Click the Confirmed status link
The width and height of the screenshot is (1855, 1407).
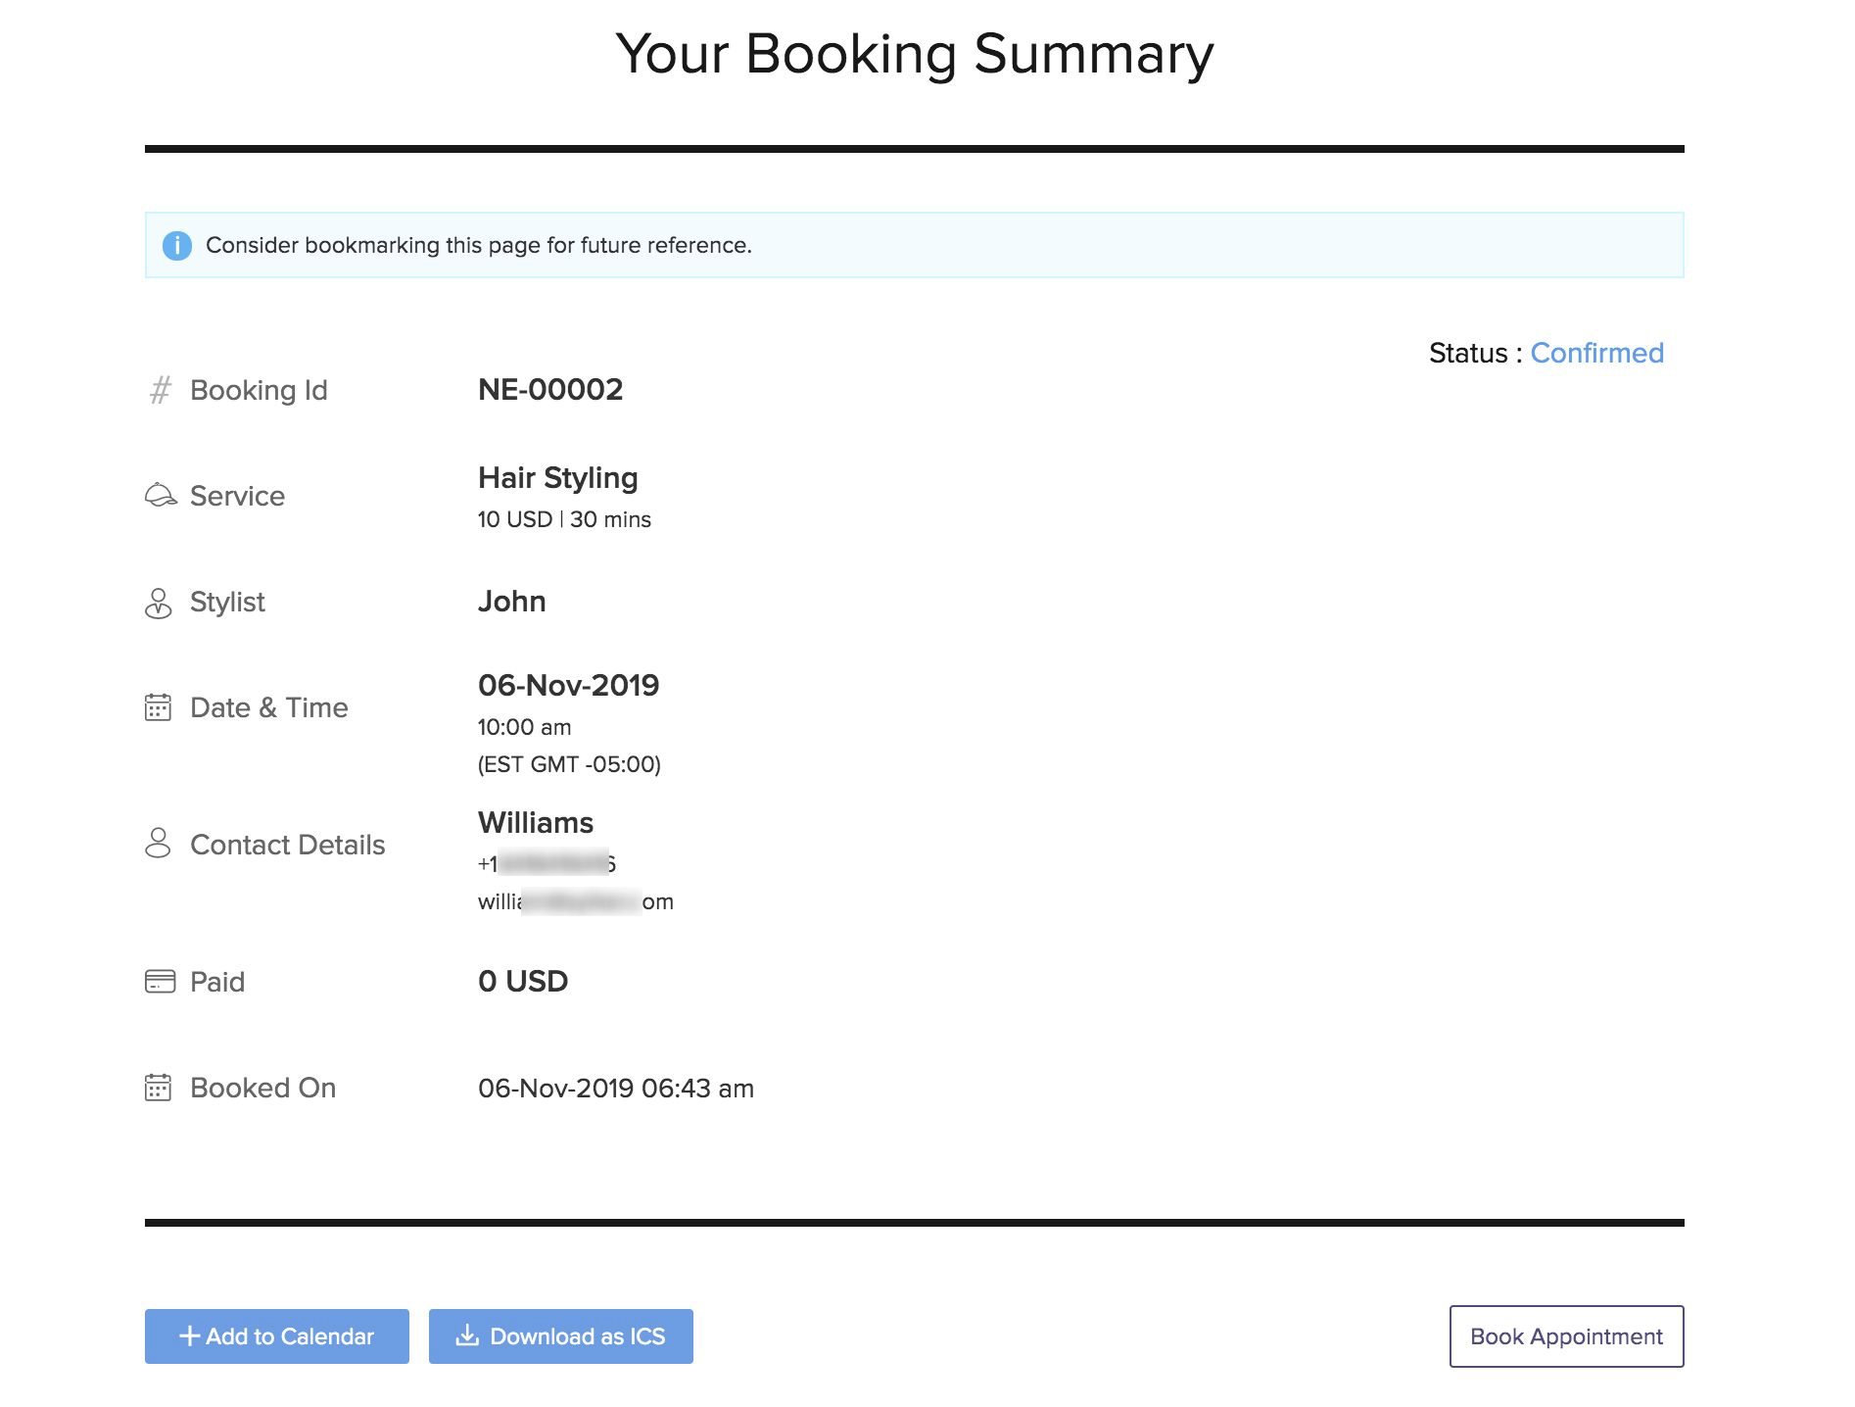click(x=1596, y=353)
